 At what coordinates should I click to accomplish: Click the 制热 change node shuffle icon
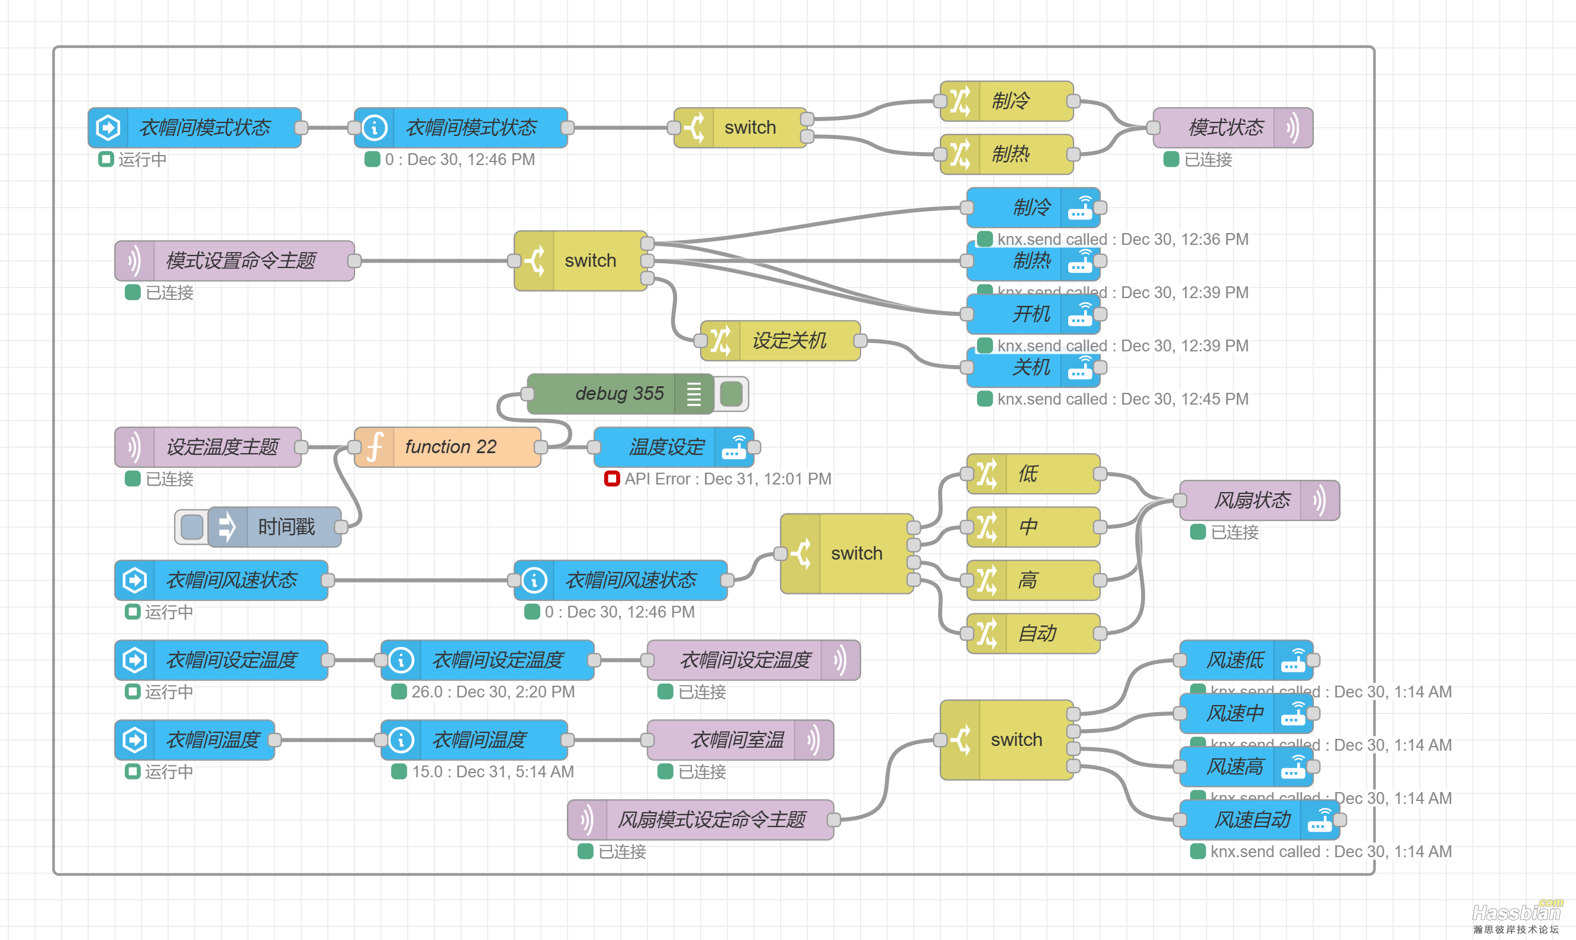961,154
